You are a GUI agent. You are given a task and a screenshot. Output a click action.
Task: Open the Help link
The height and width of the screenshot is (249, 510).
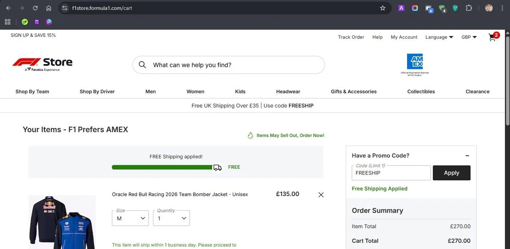coord(377,37)
